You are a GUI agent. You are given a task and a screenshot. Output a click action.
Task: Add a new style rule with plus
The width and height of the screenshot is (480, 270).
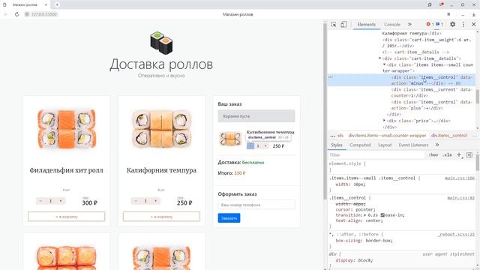459,155
